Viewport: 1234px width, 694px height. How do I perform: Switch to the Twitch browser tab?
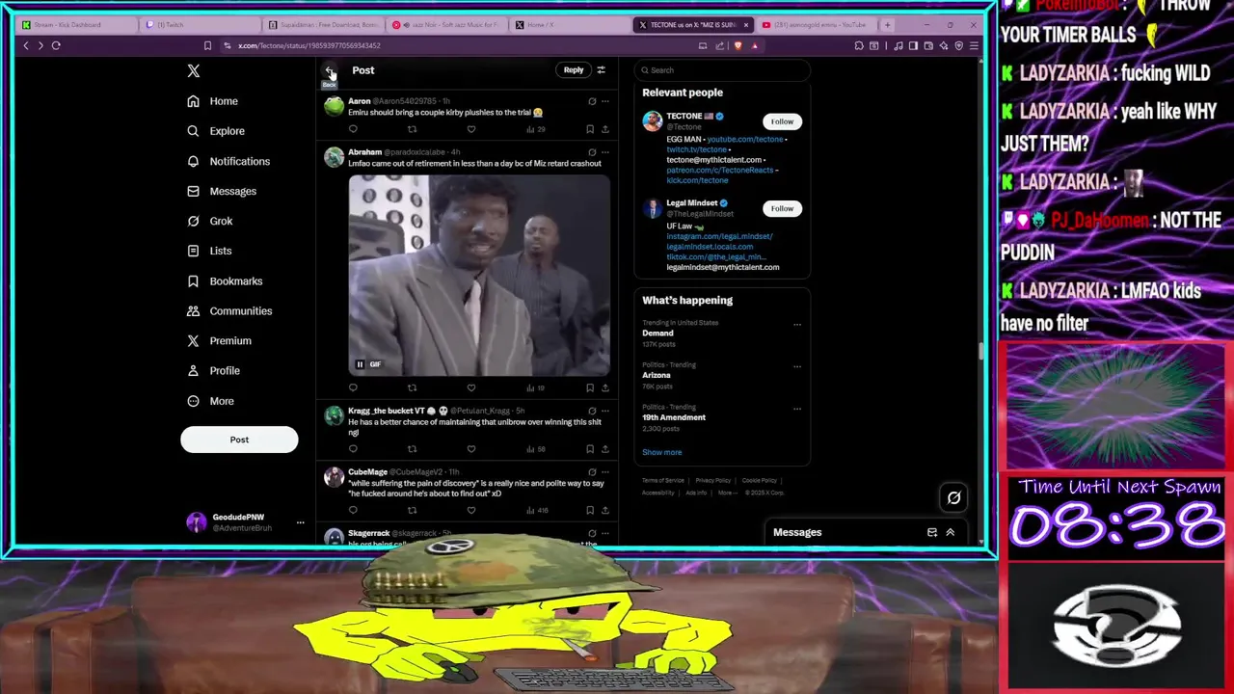pyautogui.click(x=201, y=25)
